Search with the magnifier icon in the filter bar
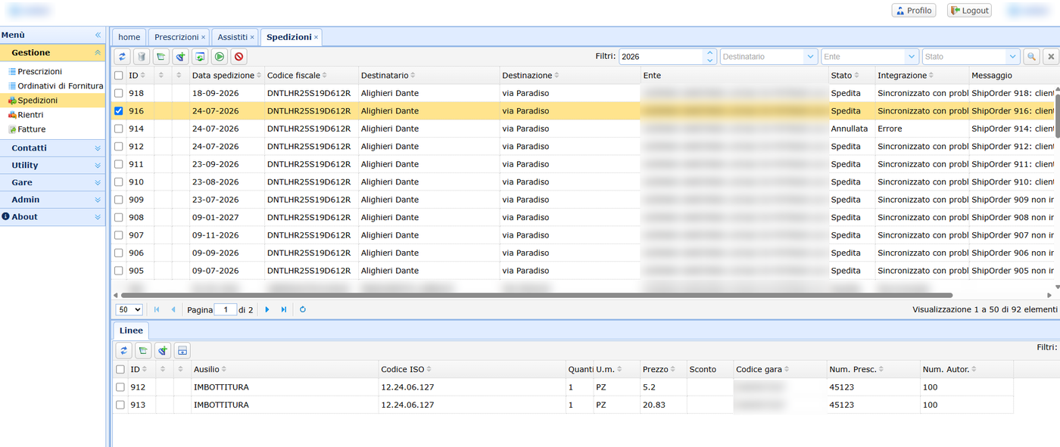 [1031, 57]
